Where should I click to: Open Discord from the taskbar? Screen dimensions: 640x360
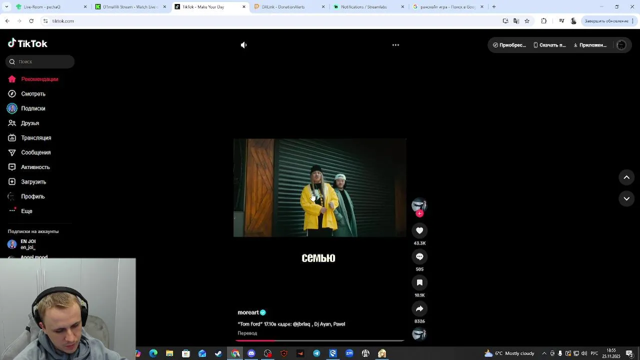click(251, 353)
